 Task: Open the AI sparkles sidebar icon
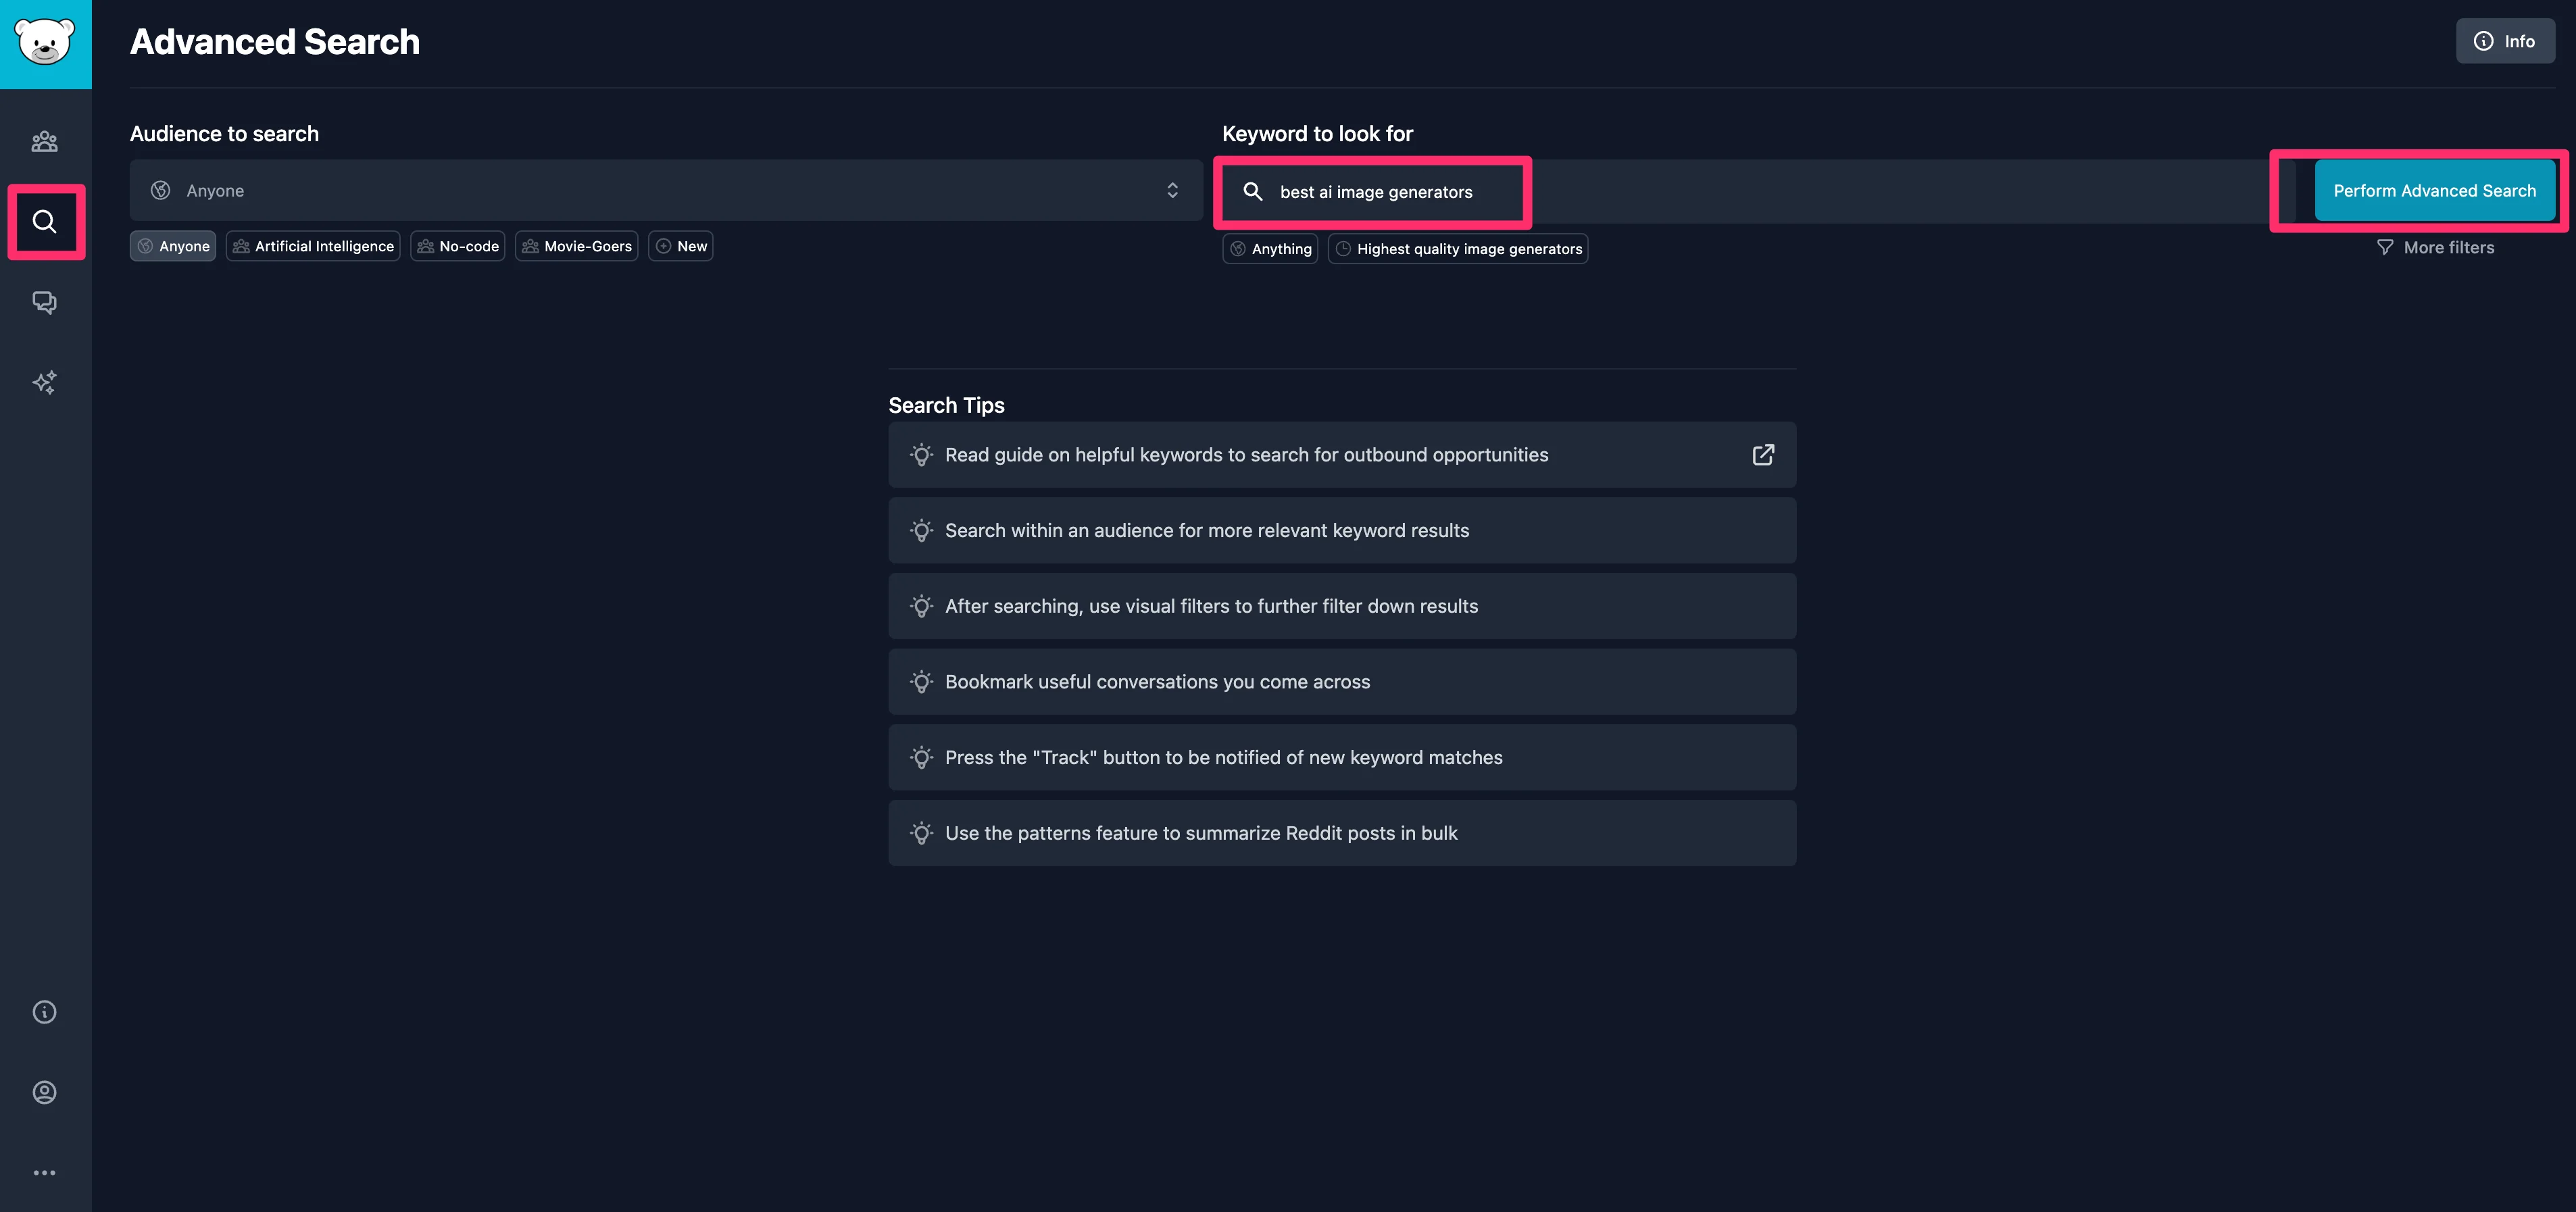pyautogui.click(x=45, y=382)
